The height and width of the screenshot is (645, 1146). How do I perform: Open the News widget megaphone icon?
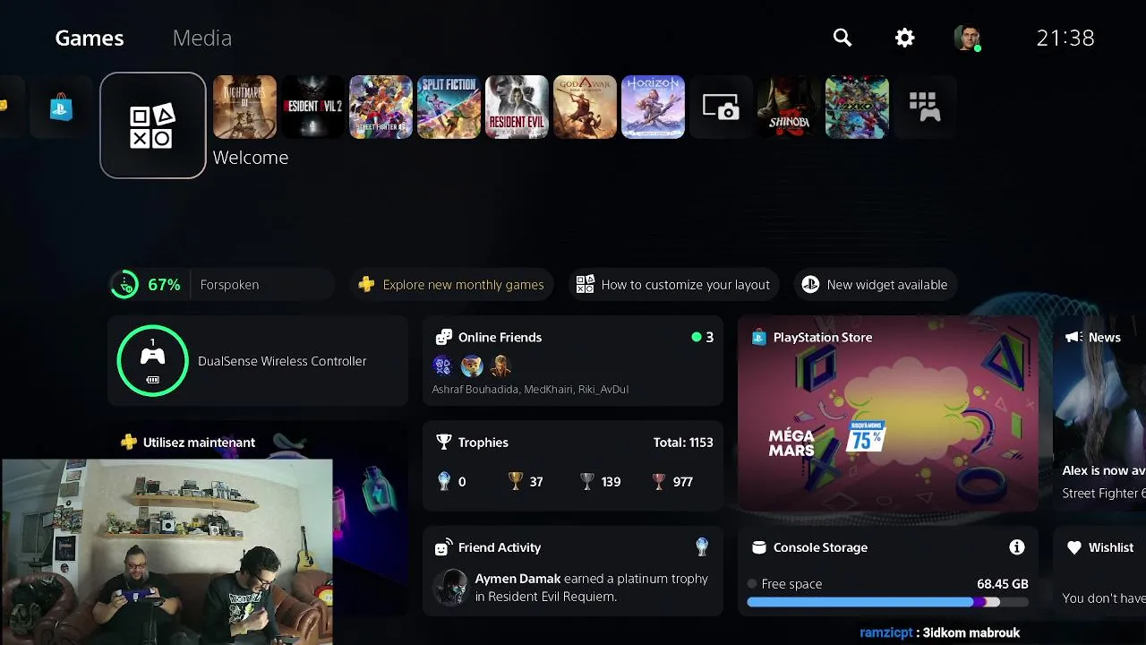[x=1073, y=338]
